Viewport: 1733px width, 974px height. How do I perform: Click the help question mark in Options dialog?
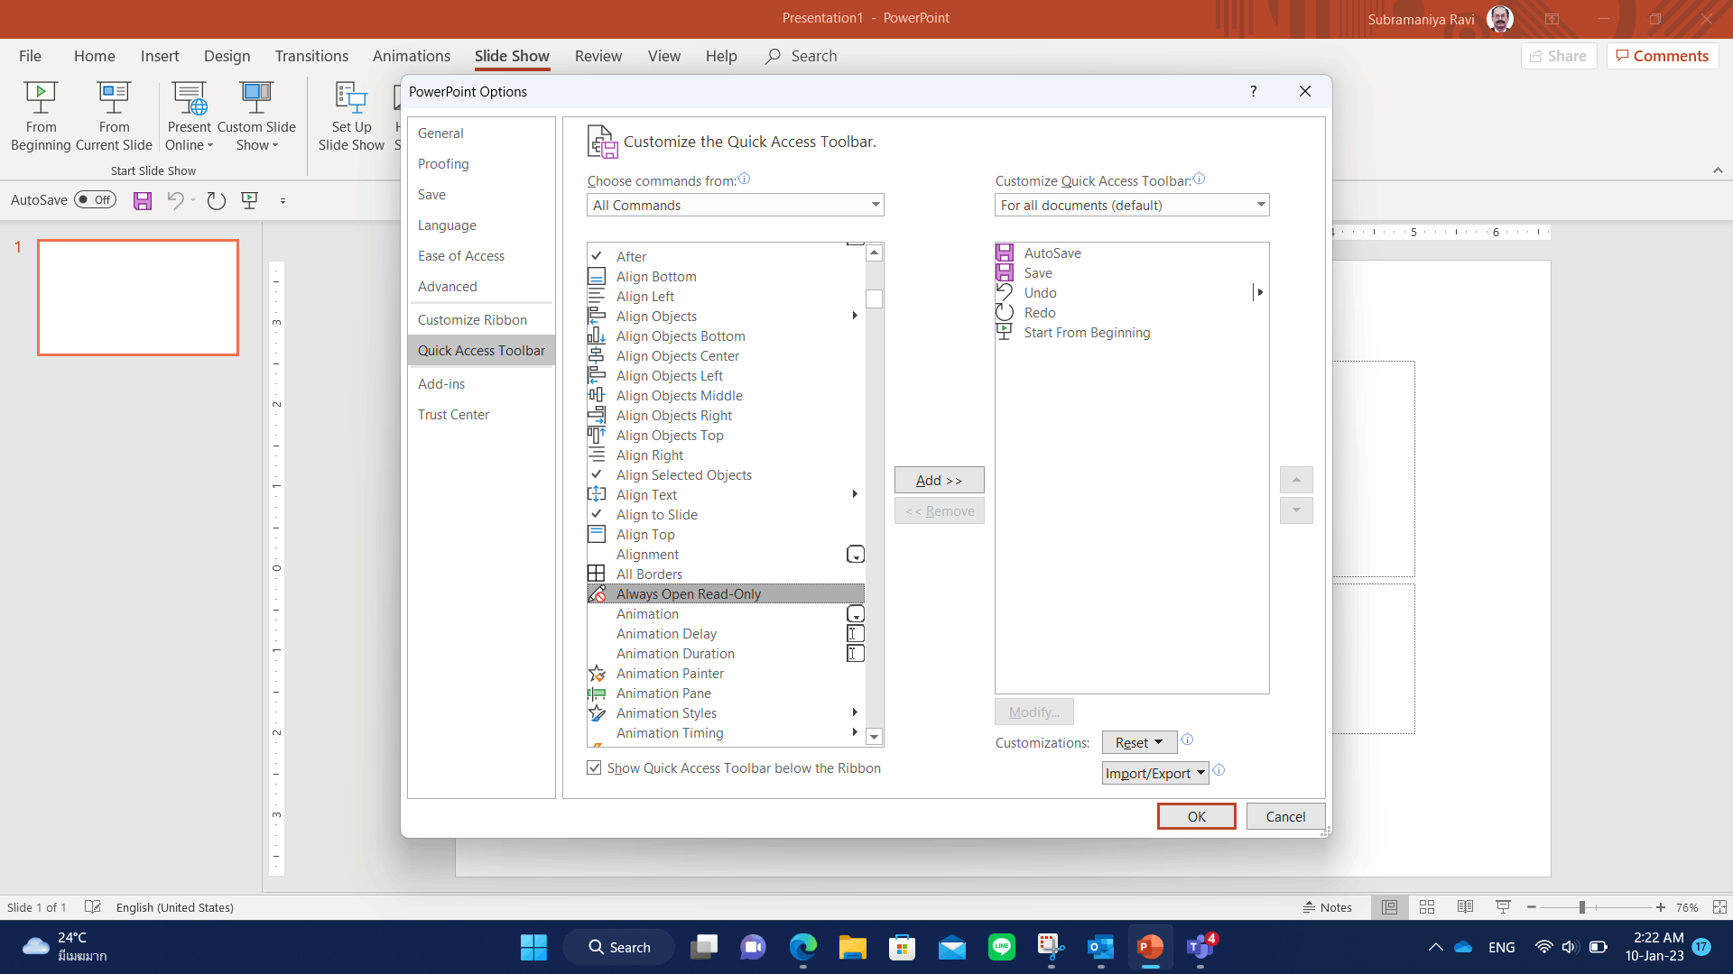click(x=1253, y=91)
